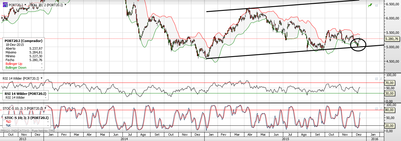Click the Aberto value 5.237,97

[35, 48]
